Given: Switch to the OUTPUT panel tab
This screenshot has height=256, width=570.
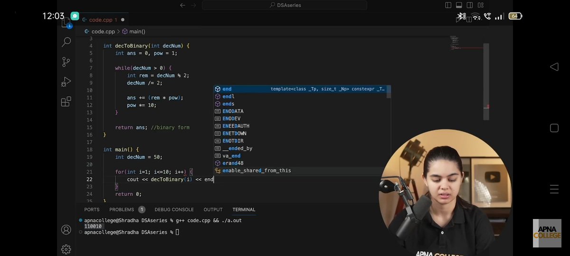Looking at the screenshot, I should [213, 210].
